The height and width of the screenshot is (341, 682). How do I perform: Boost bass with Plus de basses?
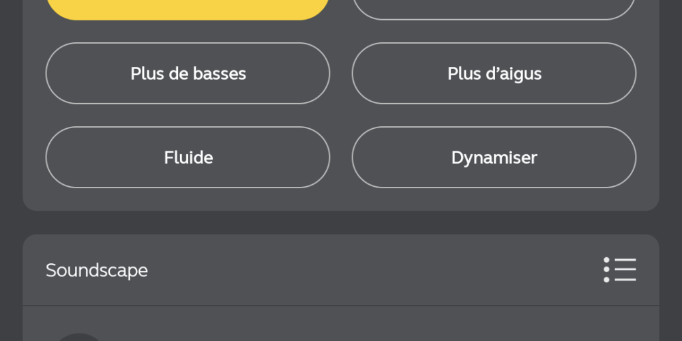[x=188, y=73]
